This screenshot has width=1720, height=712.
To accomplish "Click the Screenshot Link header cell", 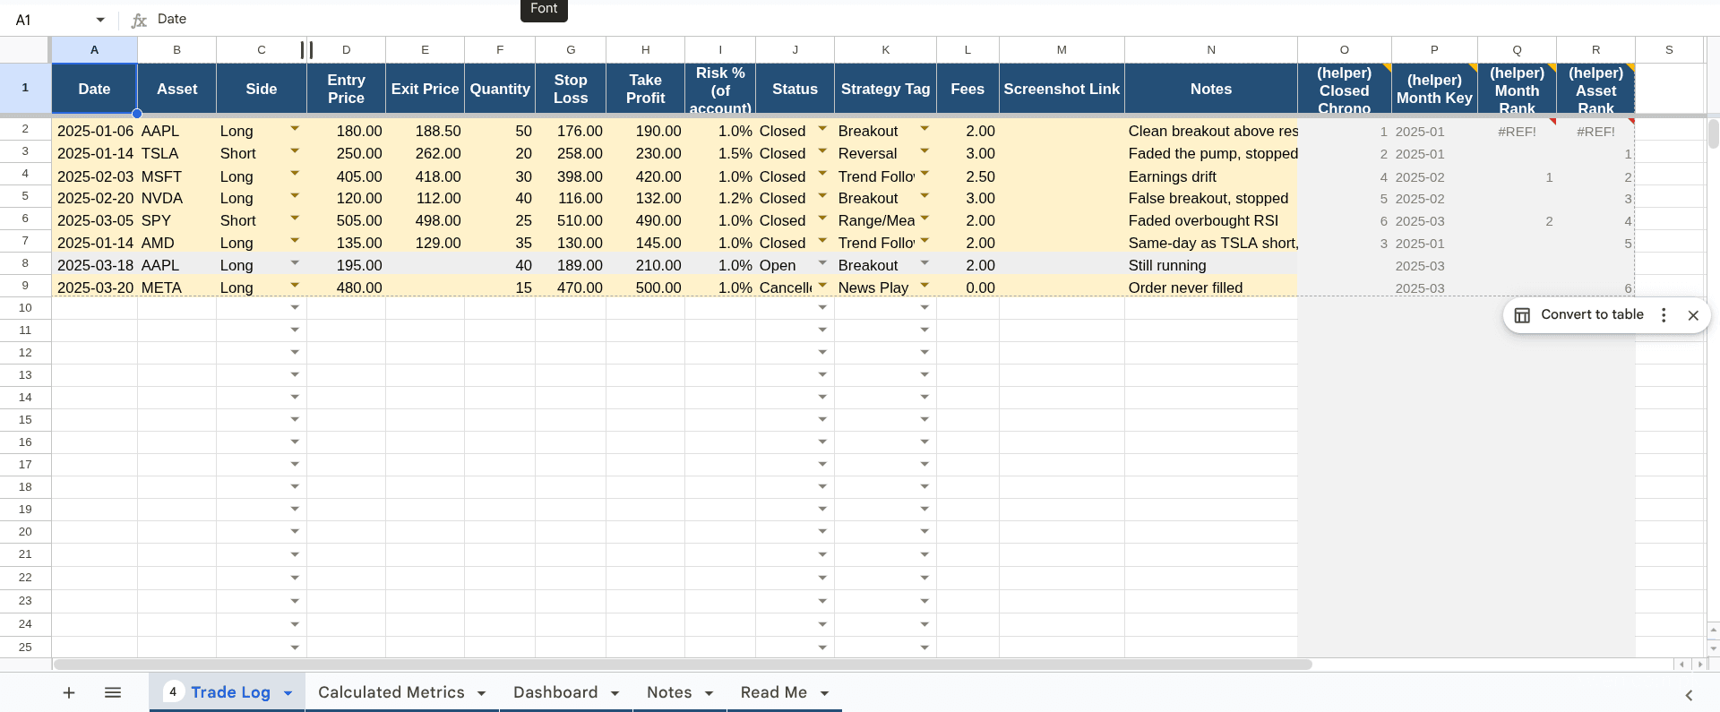I will [1062, 89].
